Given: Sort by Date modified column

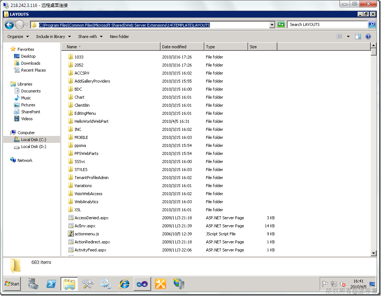Looking at the screenshot, I should [182, 47].
